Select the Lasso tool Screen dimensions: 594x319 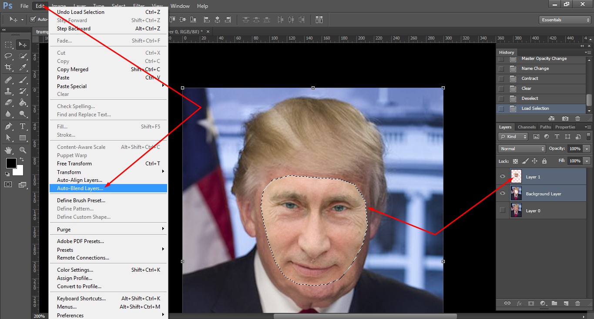[x=8, y=56]
